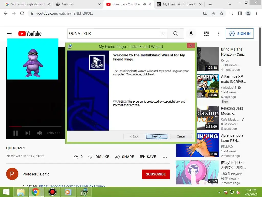This screenshot has width=262, height=197.
Task: Open the Chrome profile avatar
Action: (248, 13)
